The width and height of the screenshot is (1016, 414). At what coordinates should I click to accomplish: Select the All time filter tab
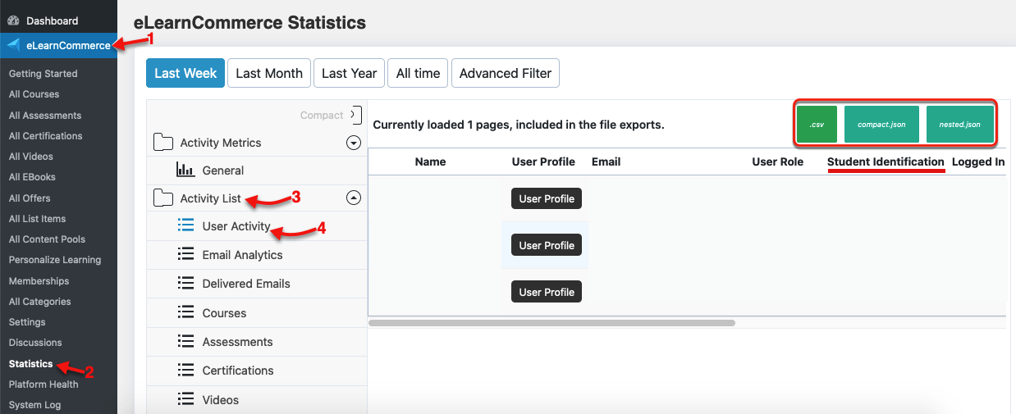(x=418, y=73)
